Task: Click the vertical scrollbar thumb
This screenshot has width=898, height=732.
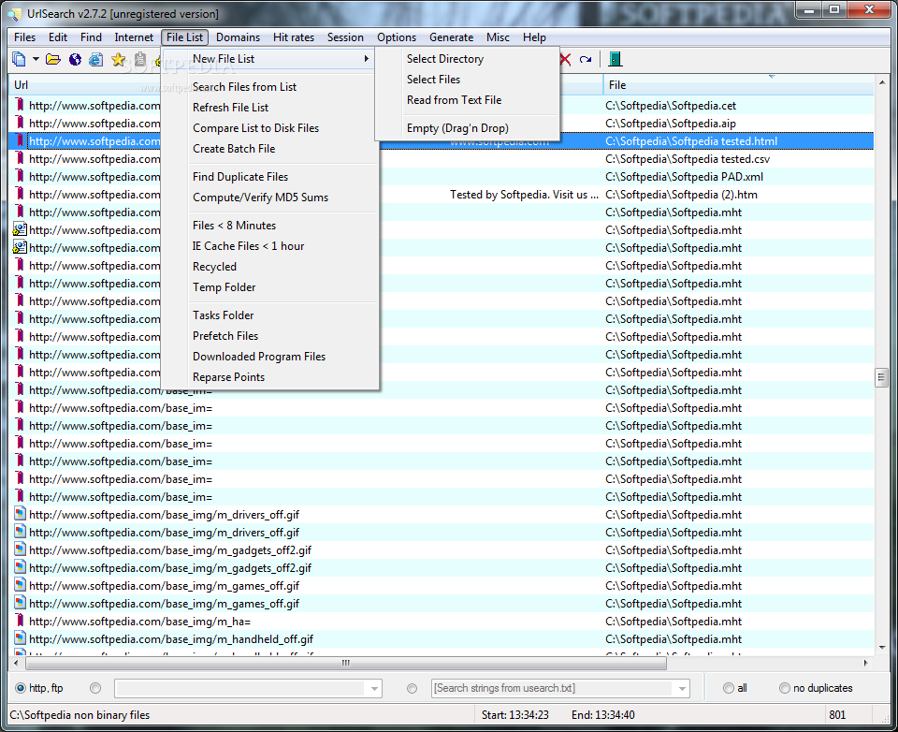Action: pos(881,377)
